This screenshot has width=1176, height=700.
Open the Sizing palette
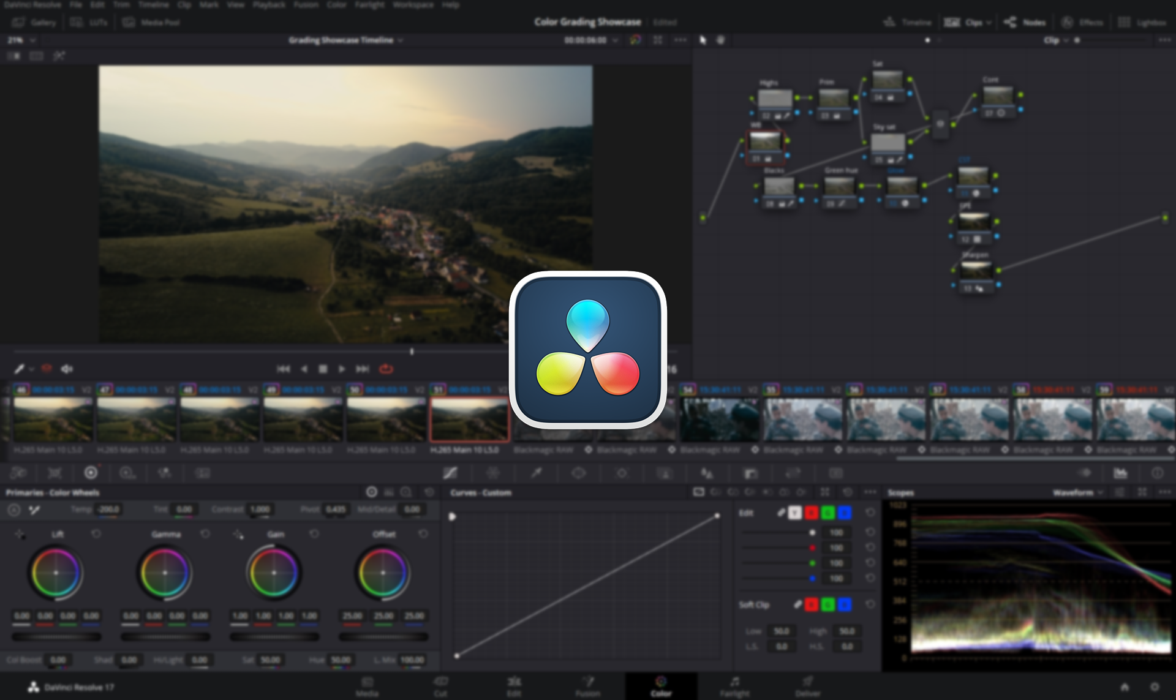coord(793,473)
